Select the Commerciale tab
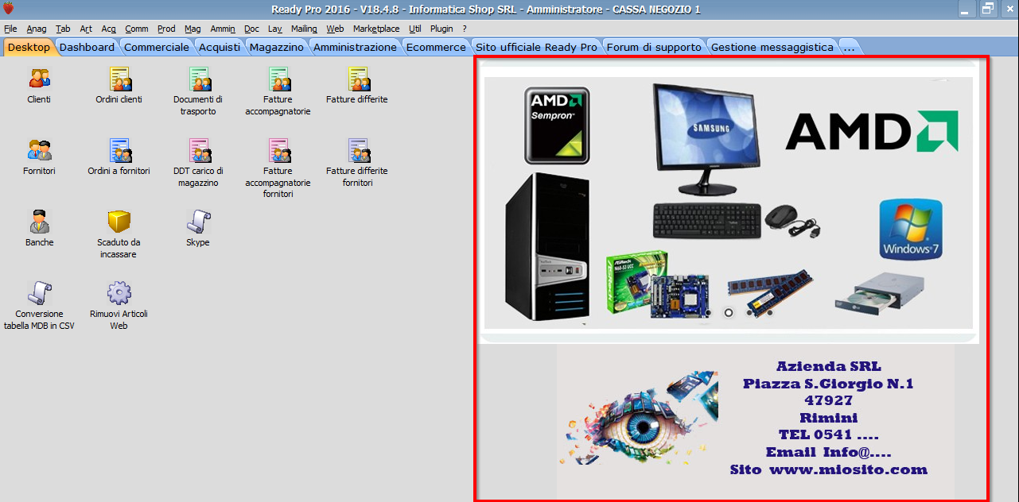 coord(157,47)
